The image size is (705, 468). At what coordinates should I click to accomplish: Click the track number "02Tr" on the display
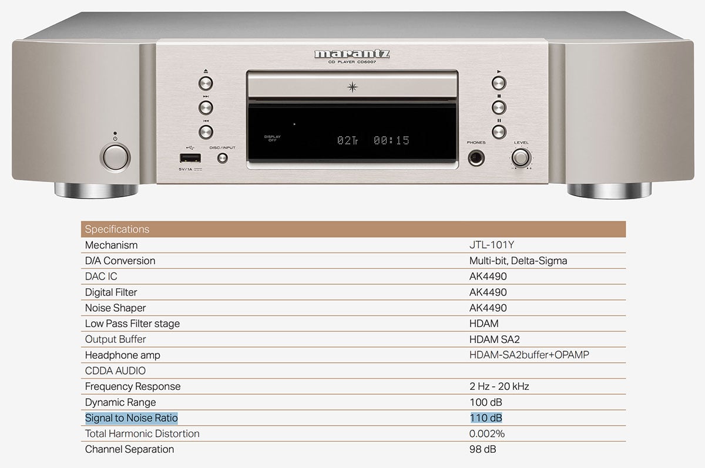tap(348, 140)
